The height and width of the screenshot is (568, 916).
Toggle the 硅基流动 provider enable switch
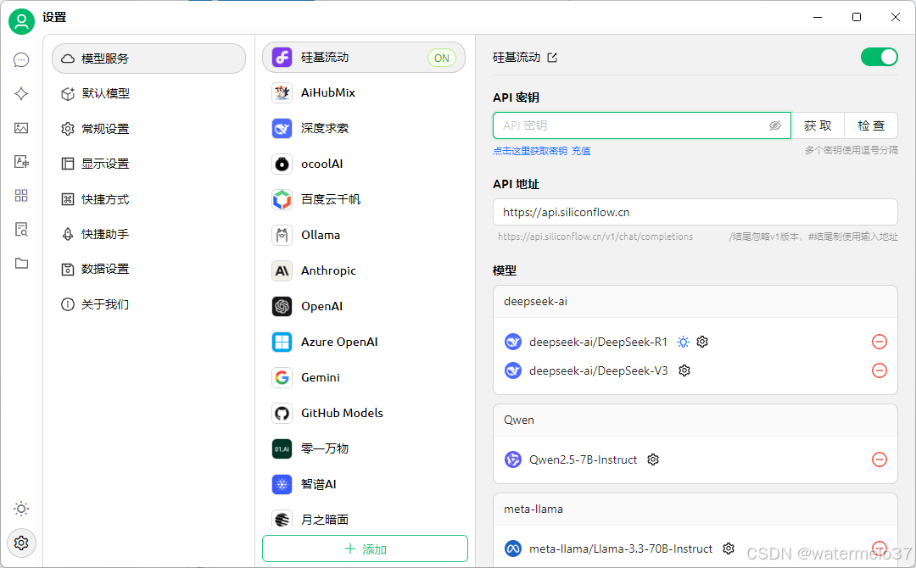pos(879,57)
